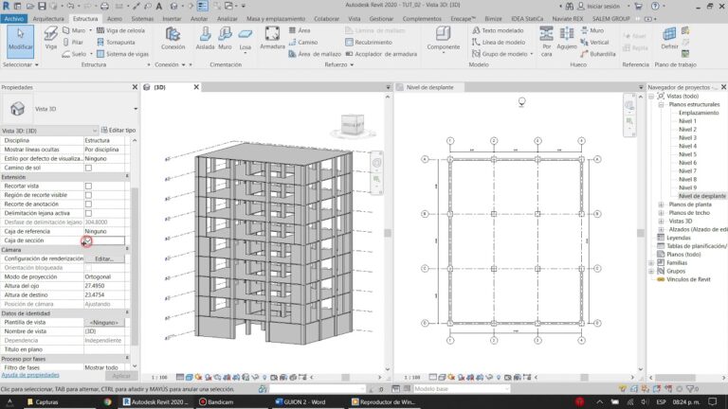The height and width of the screenshot is (409, 728).
Task: Choose the Aislada foundation tool
Action: (205, 38)
